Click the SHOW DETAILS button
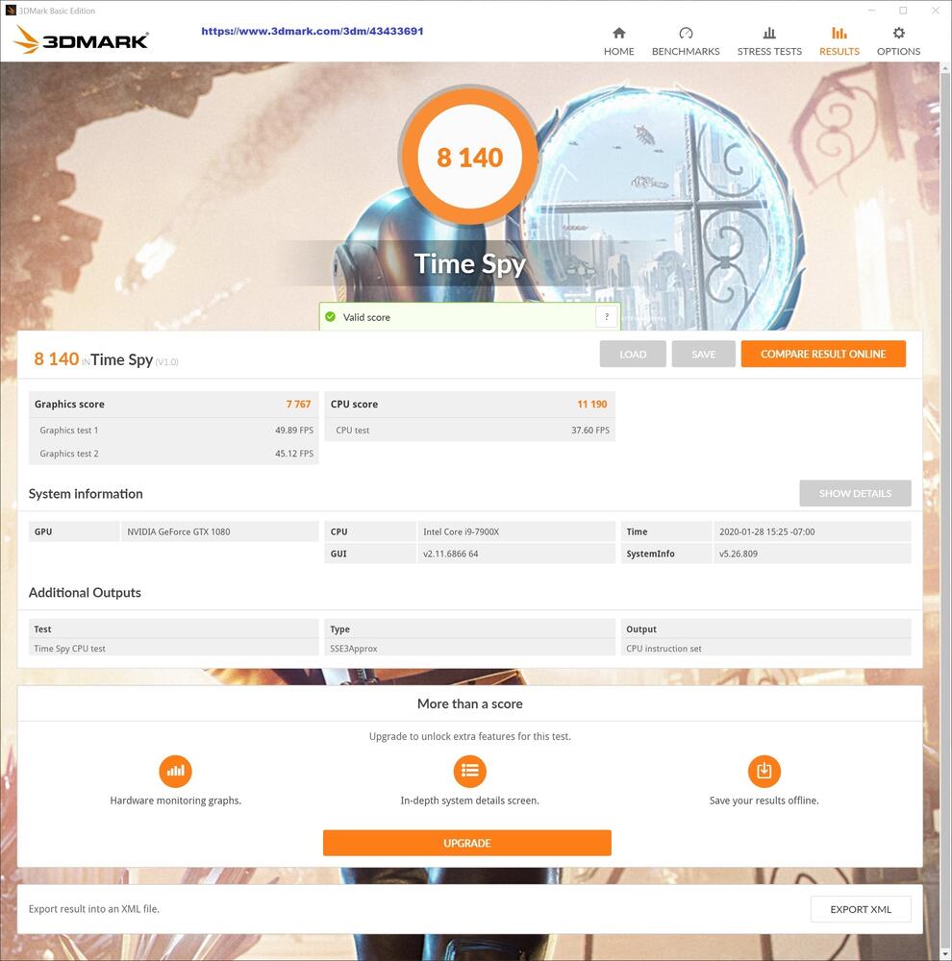Viewport: 952px width, 961px height. (855, 493)
